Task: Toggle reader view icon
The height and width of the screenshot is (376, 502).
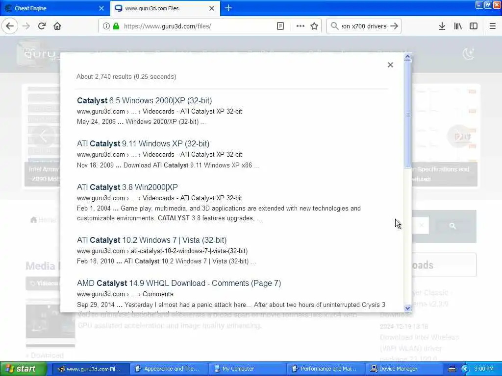Action: pyautogui.click(x=280, y=26)
